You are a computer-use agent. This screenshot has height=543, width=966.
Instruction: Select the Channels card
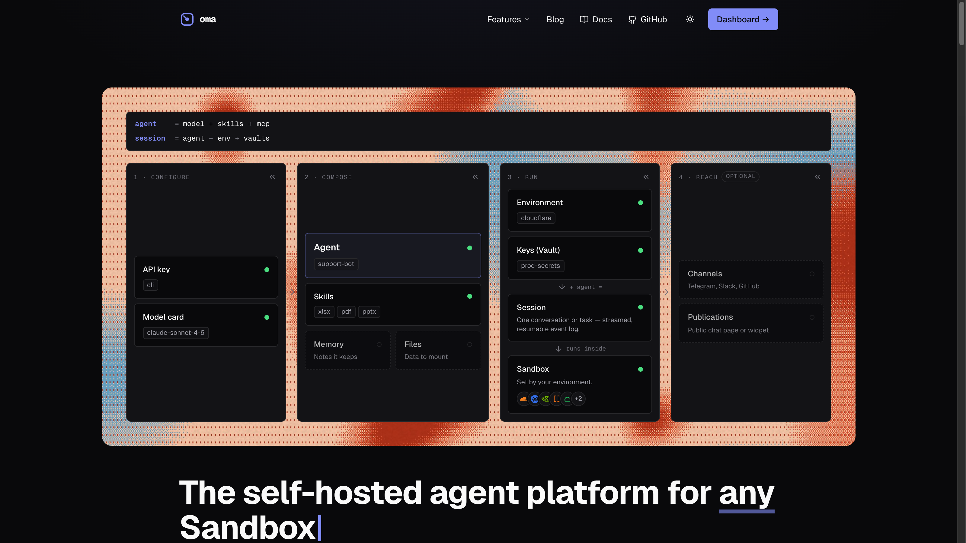click(751, 280)
